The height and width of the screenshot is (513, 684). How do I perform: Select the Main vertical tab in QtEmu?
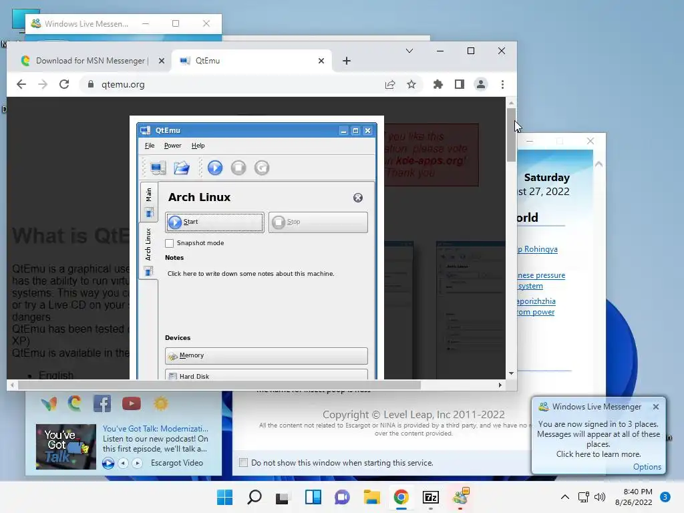coord(149,202)
